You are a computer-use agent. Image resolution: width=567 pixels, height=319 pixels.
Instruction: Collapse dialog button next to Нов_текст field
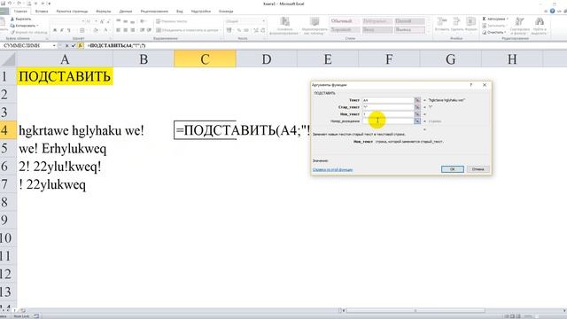[417, 114]
